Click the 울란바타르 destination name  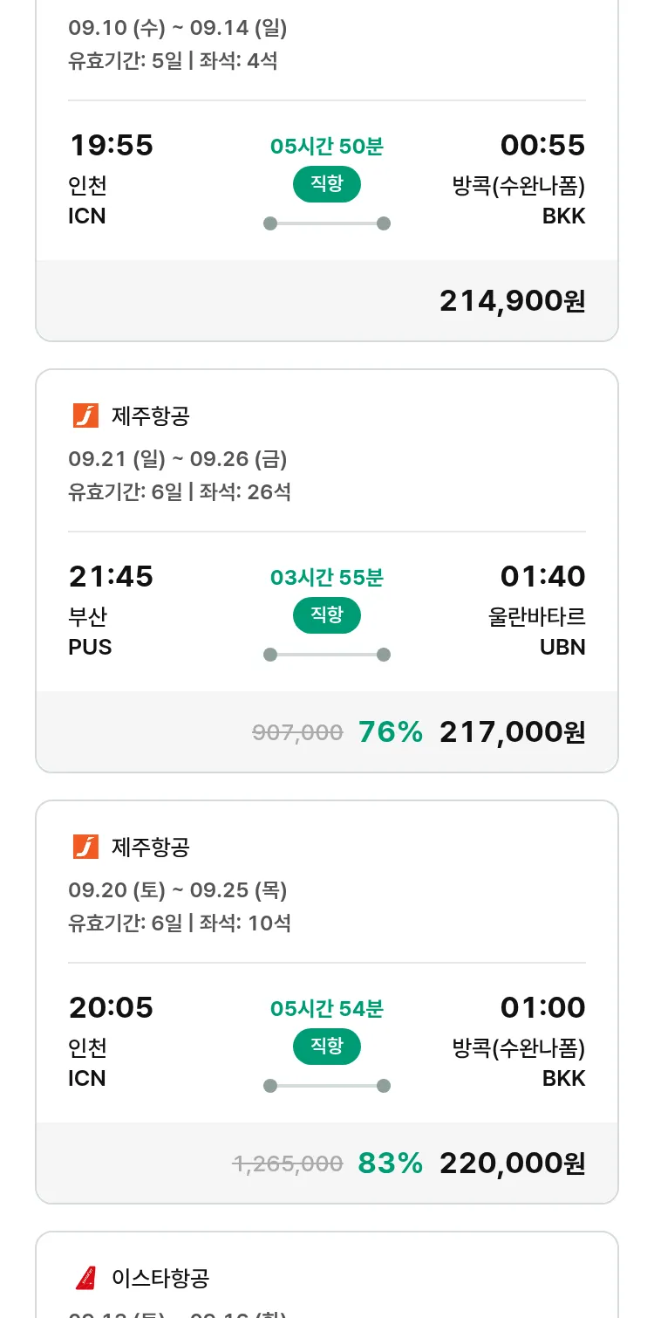(536, 617)
